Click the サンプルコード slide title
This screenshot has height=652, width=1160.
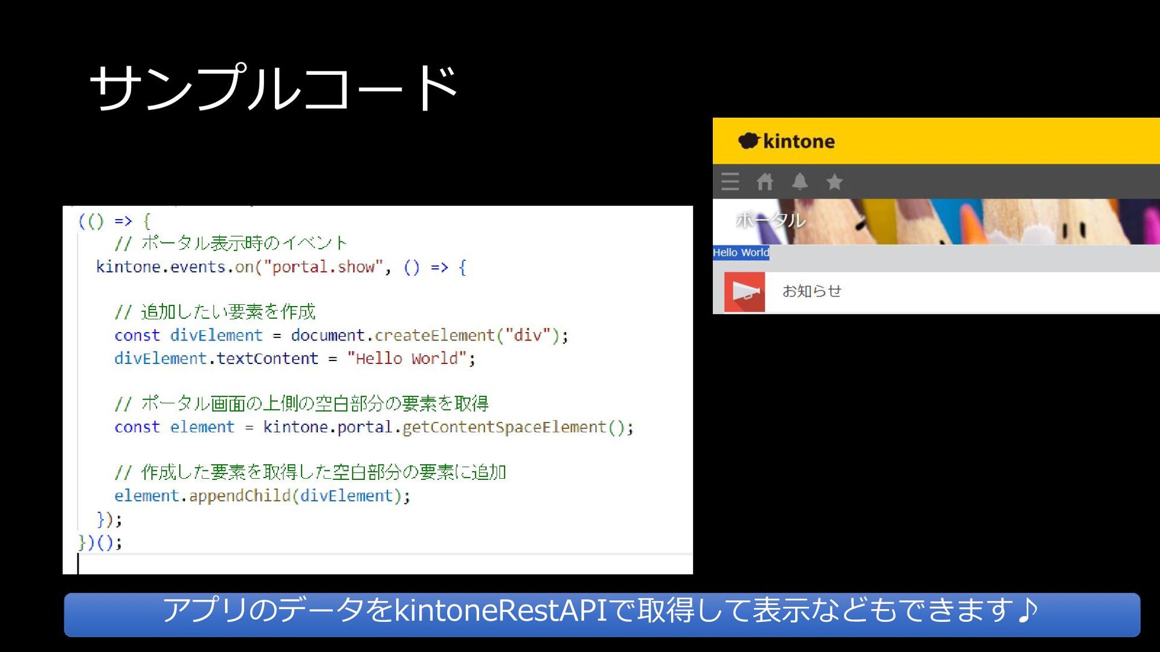click(275, 88)
